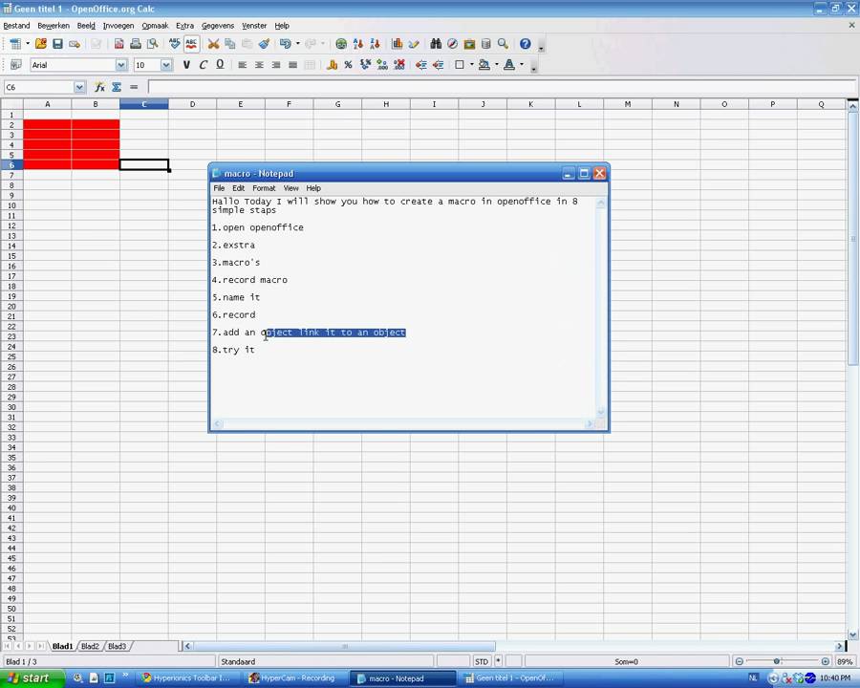Screen dimensions: 860x688
Task: Open the background color dropdown arrow
Action: point(496,65)
